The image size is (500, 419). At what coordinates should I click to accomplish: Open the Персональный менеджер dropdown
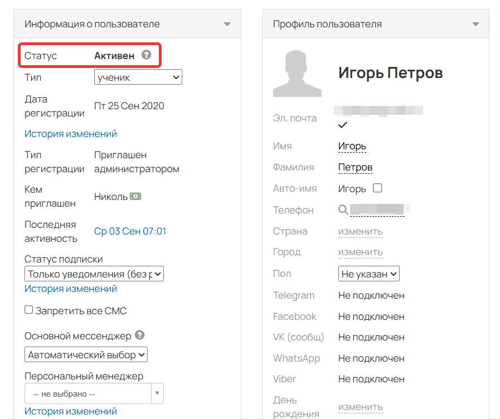coord(157,393)
